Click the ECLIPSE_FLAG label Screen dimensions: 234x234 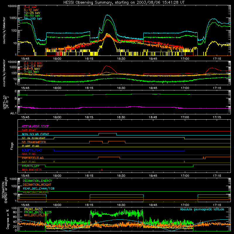tap(32, 150)
